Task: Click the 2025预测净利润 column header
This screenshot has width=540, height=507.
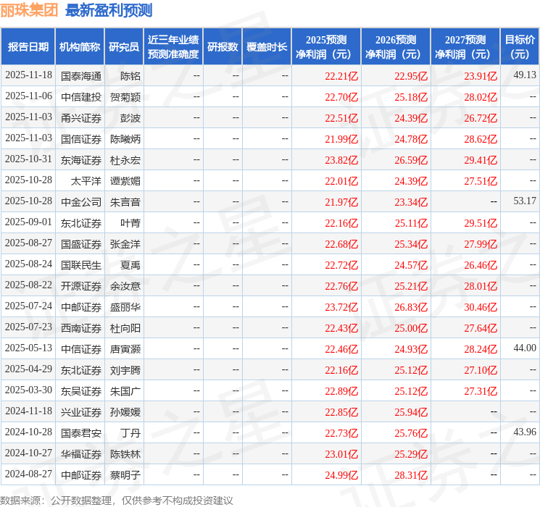Action: (x=326, y=47)
